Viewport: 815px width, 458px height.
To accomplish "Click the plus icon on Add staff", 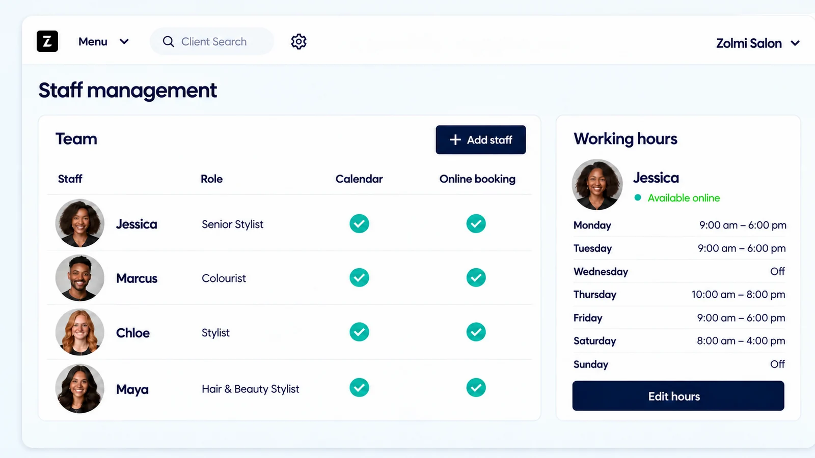I will click(x=455, y=139).
